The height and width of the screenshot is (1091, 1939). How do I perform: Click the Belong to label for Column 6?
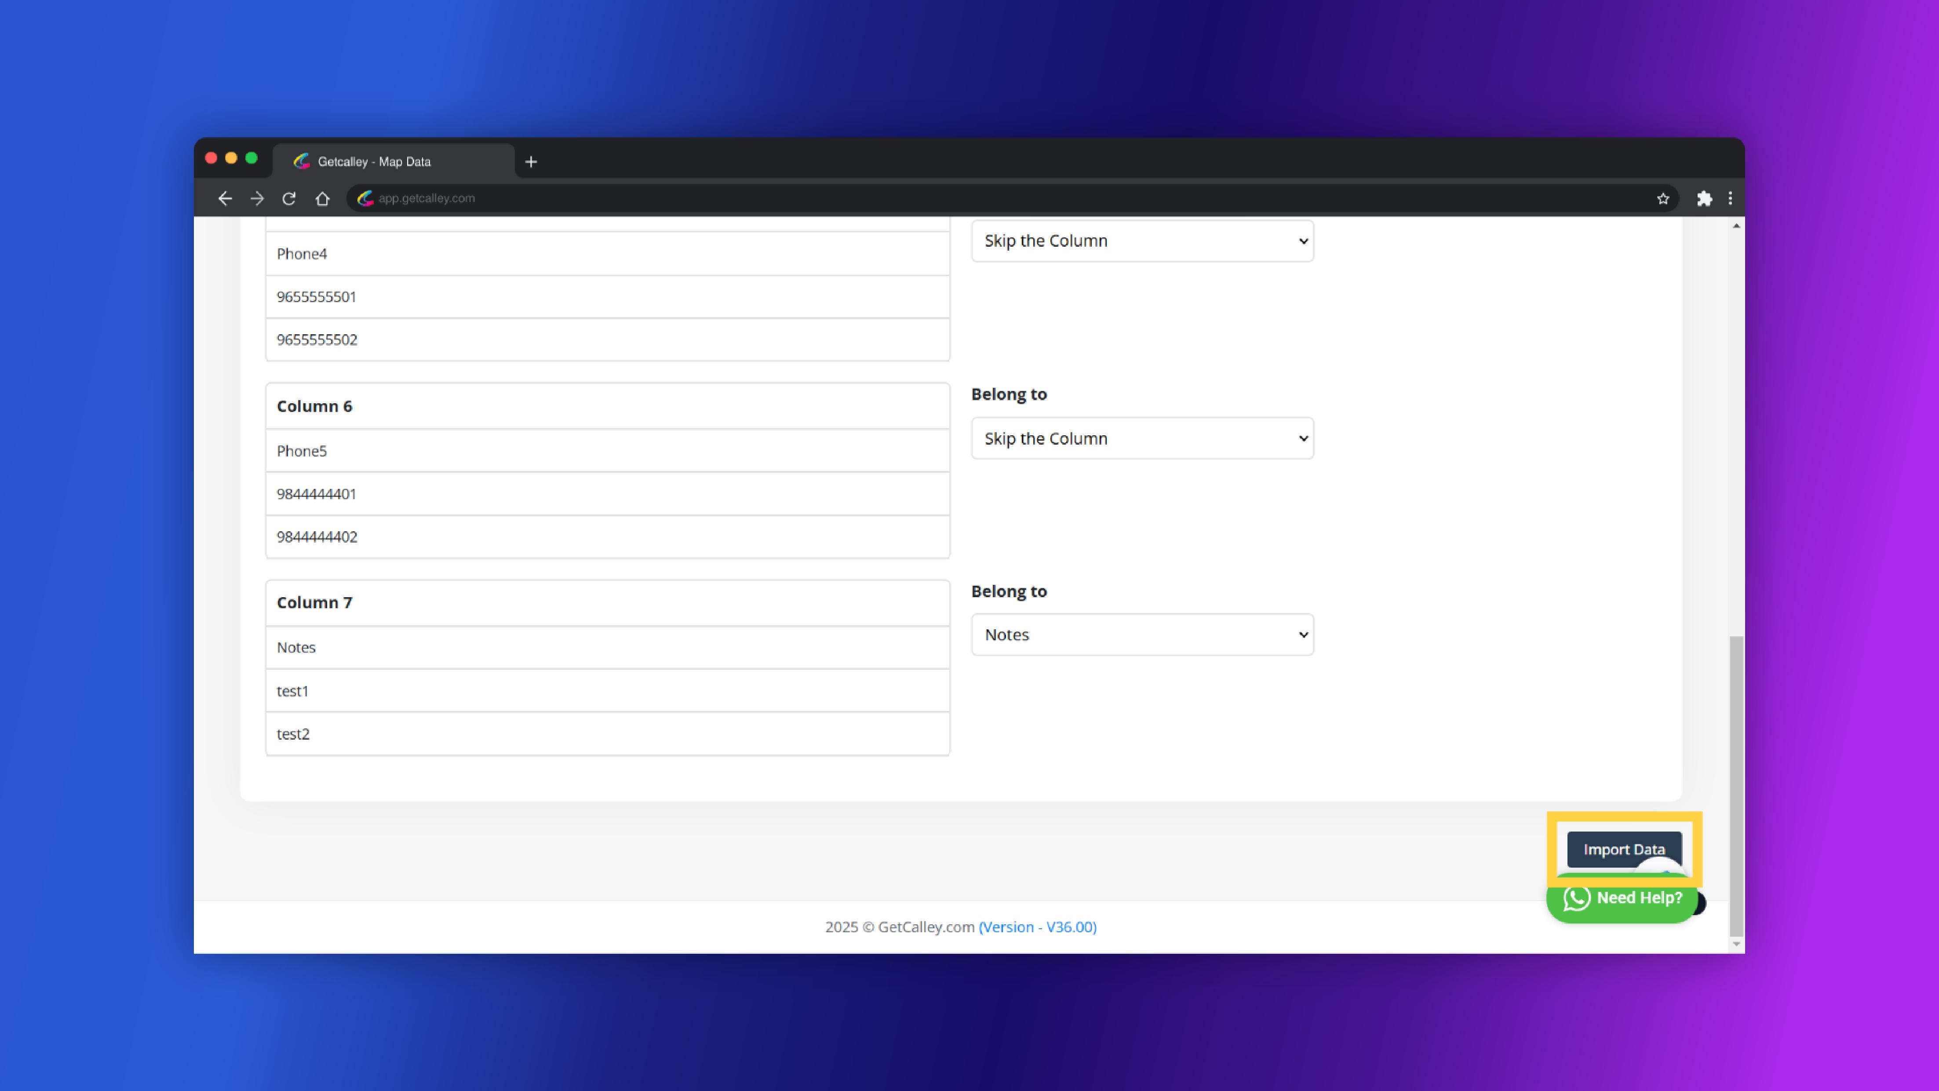(x=1009, y=394)
